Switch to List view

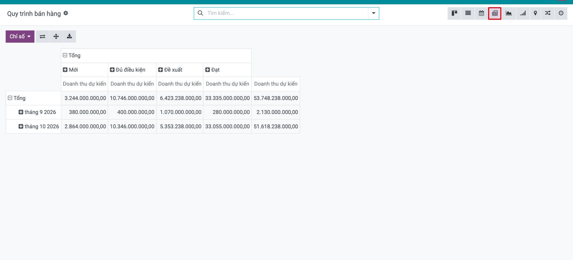[x=468, y=13]
